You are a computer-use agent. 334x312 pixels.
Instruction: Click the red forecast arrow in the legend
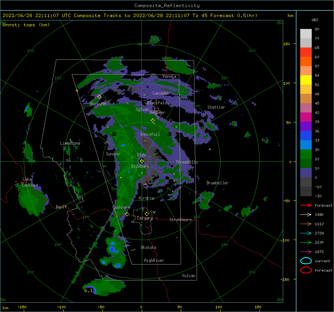[306, 205]
